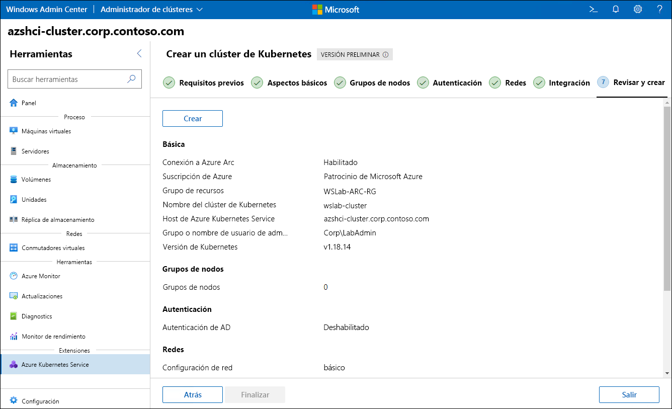Collapse the Herramientas panel chevron
The width and height of the screenshot is (672, 409).
pos(139,54)
